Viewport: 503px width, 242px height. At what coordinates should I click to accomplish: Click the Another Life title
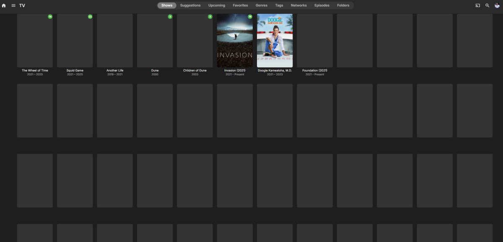[x=115, y=70]
